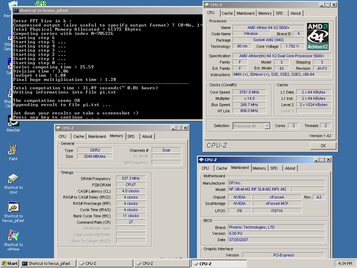Screen dimensions: 357x268
Task: Click the console window title bar icon
Action: (16, 10)
